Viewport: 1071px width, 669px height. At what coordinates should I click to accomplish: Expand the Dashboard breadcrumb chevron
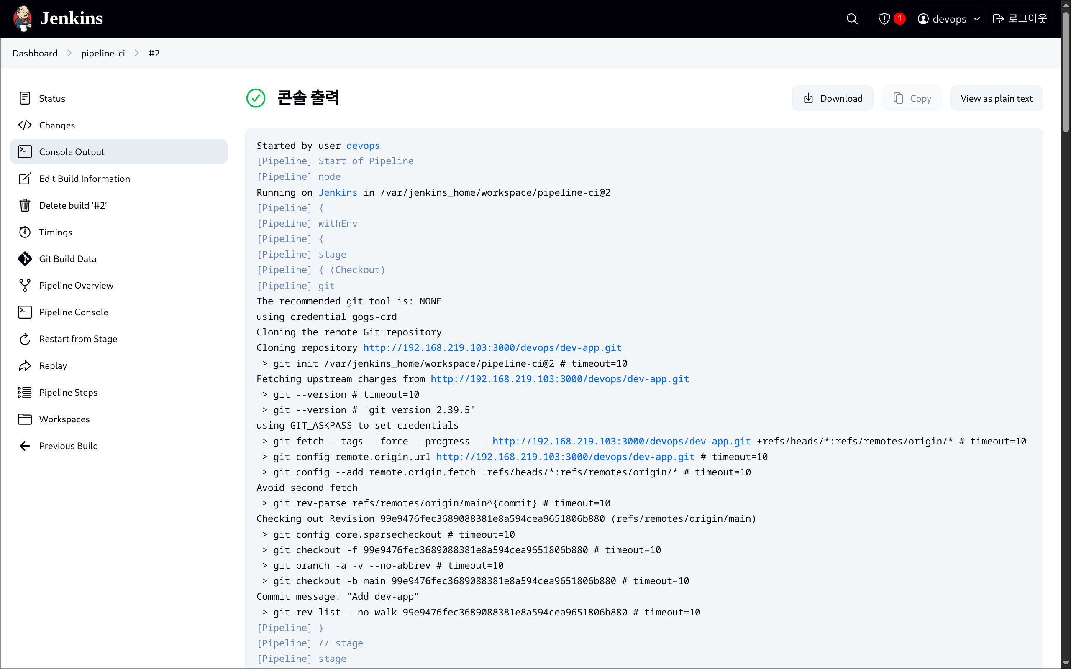pyautogui.click(x=69, y=53)
